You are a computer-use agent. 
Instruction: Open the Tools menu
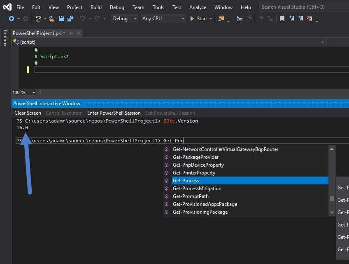pyautogui.click(x=158, y=7)
